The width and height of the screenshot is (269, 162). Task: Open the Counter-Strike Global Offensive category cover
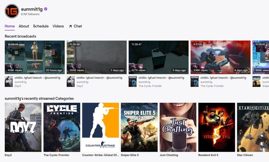(x=101, y=127)
